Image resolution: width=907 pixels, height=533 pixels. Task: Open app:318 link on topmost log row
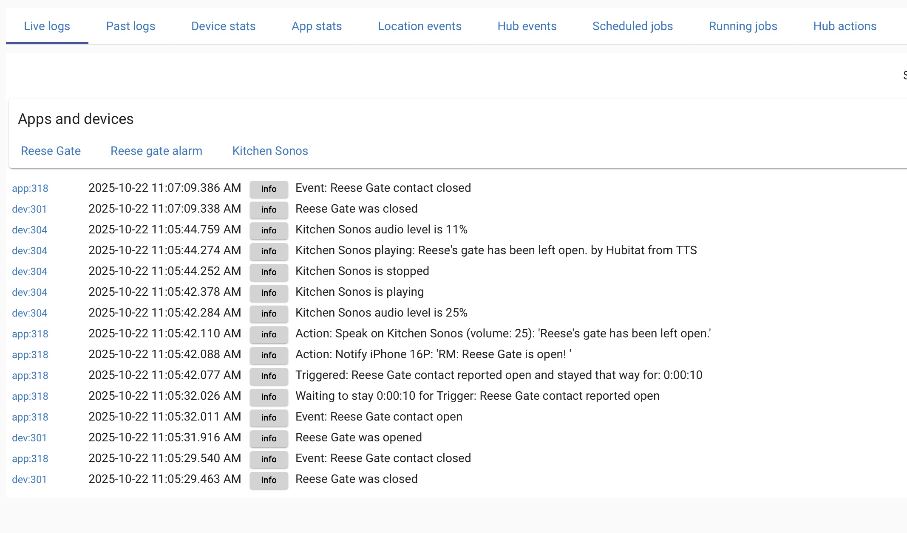tap(30, 188)
